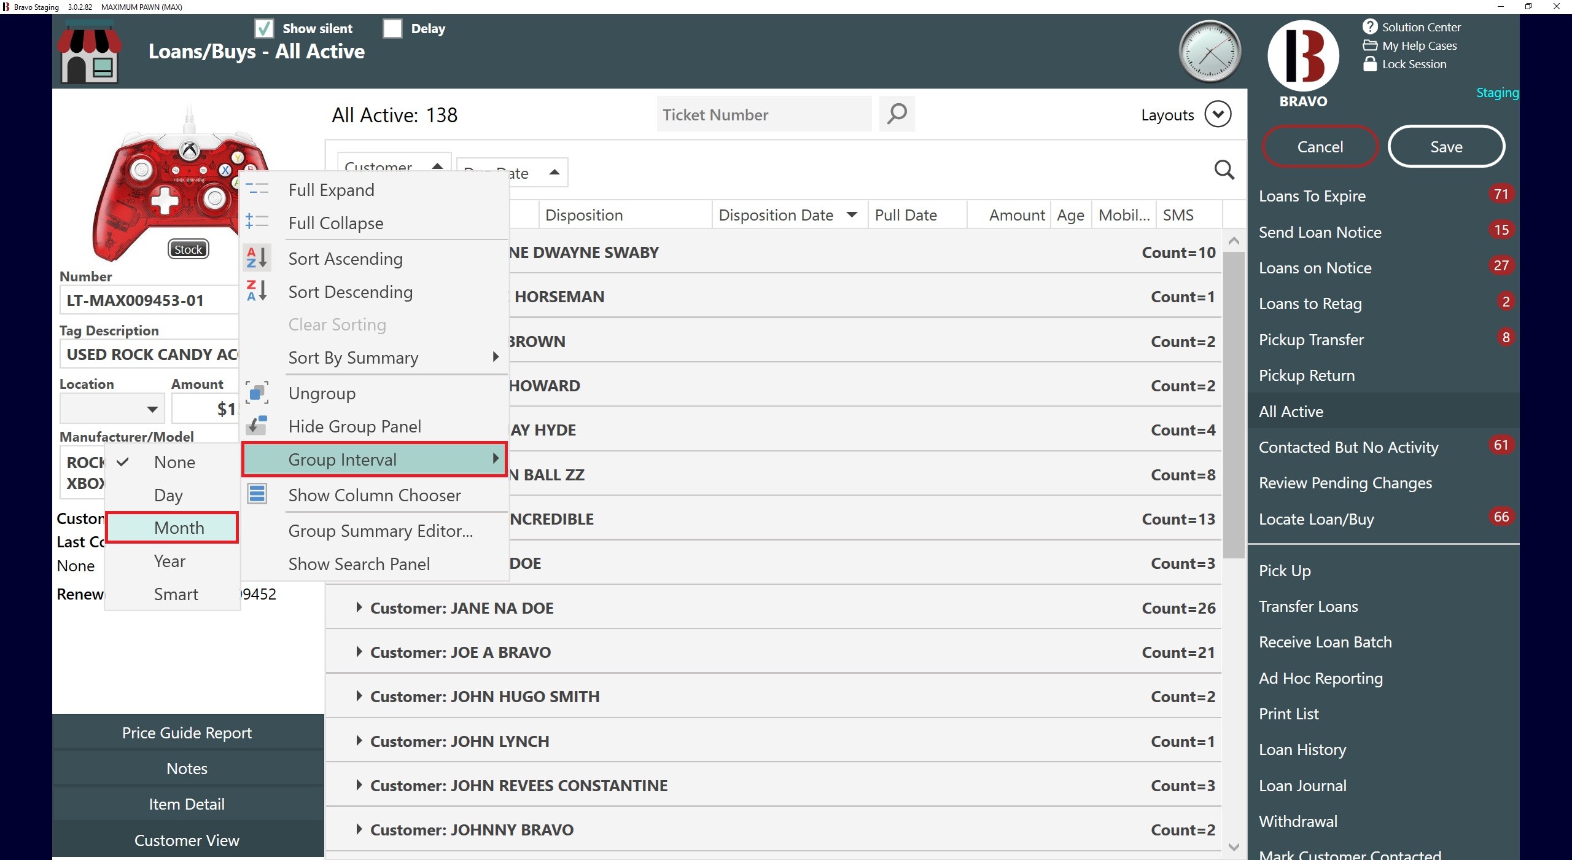Click the Full Collapse icon
Viewport: 1572px width, 860px height.
coord(257,222)
